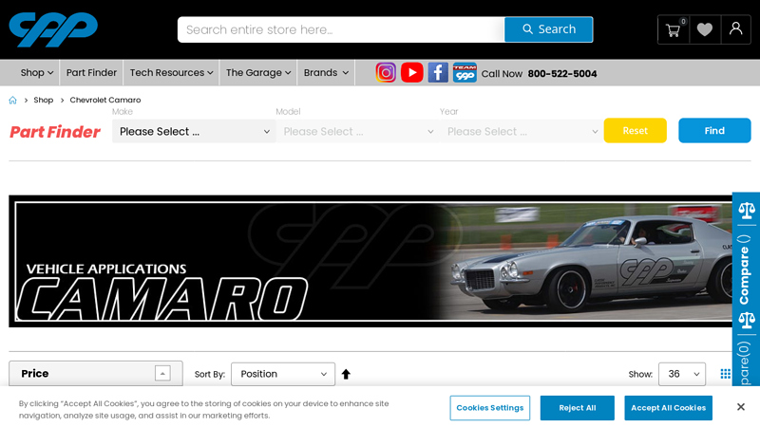Open the Sort By Position dropdown
The height and width of the screenshot is (427, 760).
pos(283,374)
